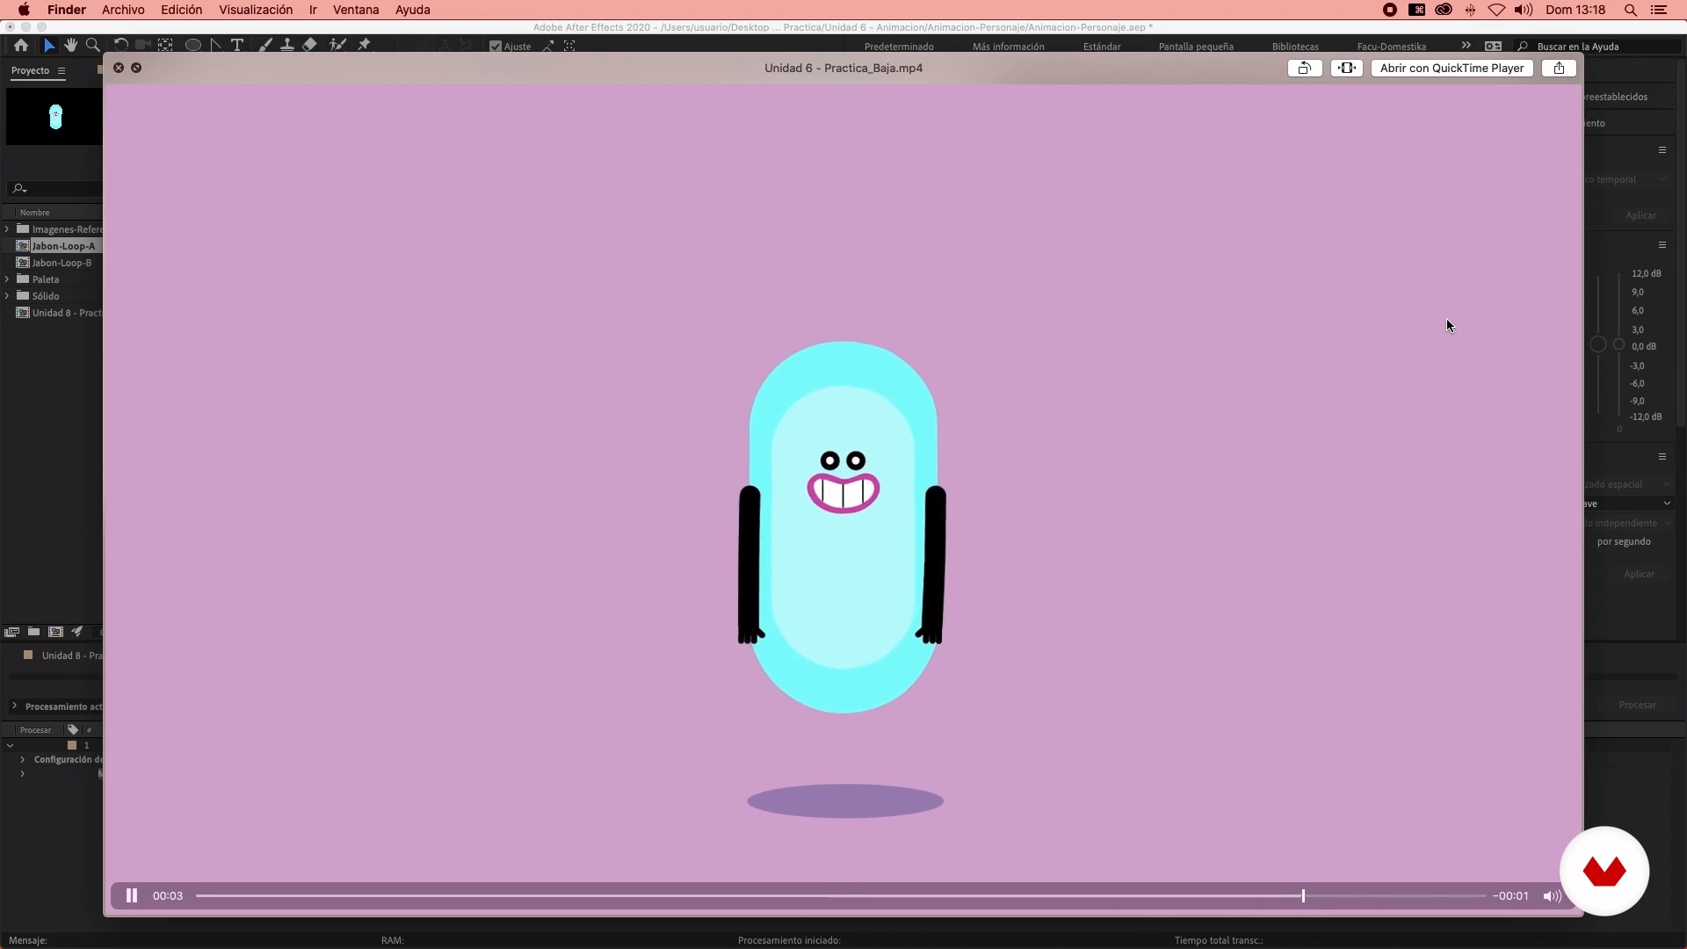Screen dimensions: 1687x949
Task: Open the Archivo menu
Action: (123, 10)
